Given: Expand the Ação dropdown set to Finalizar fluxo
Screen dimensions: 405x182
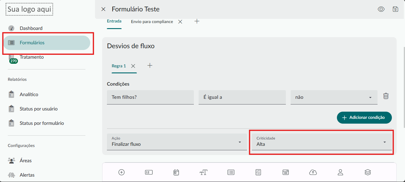Looking at the screenshot, I should [177, 142].
